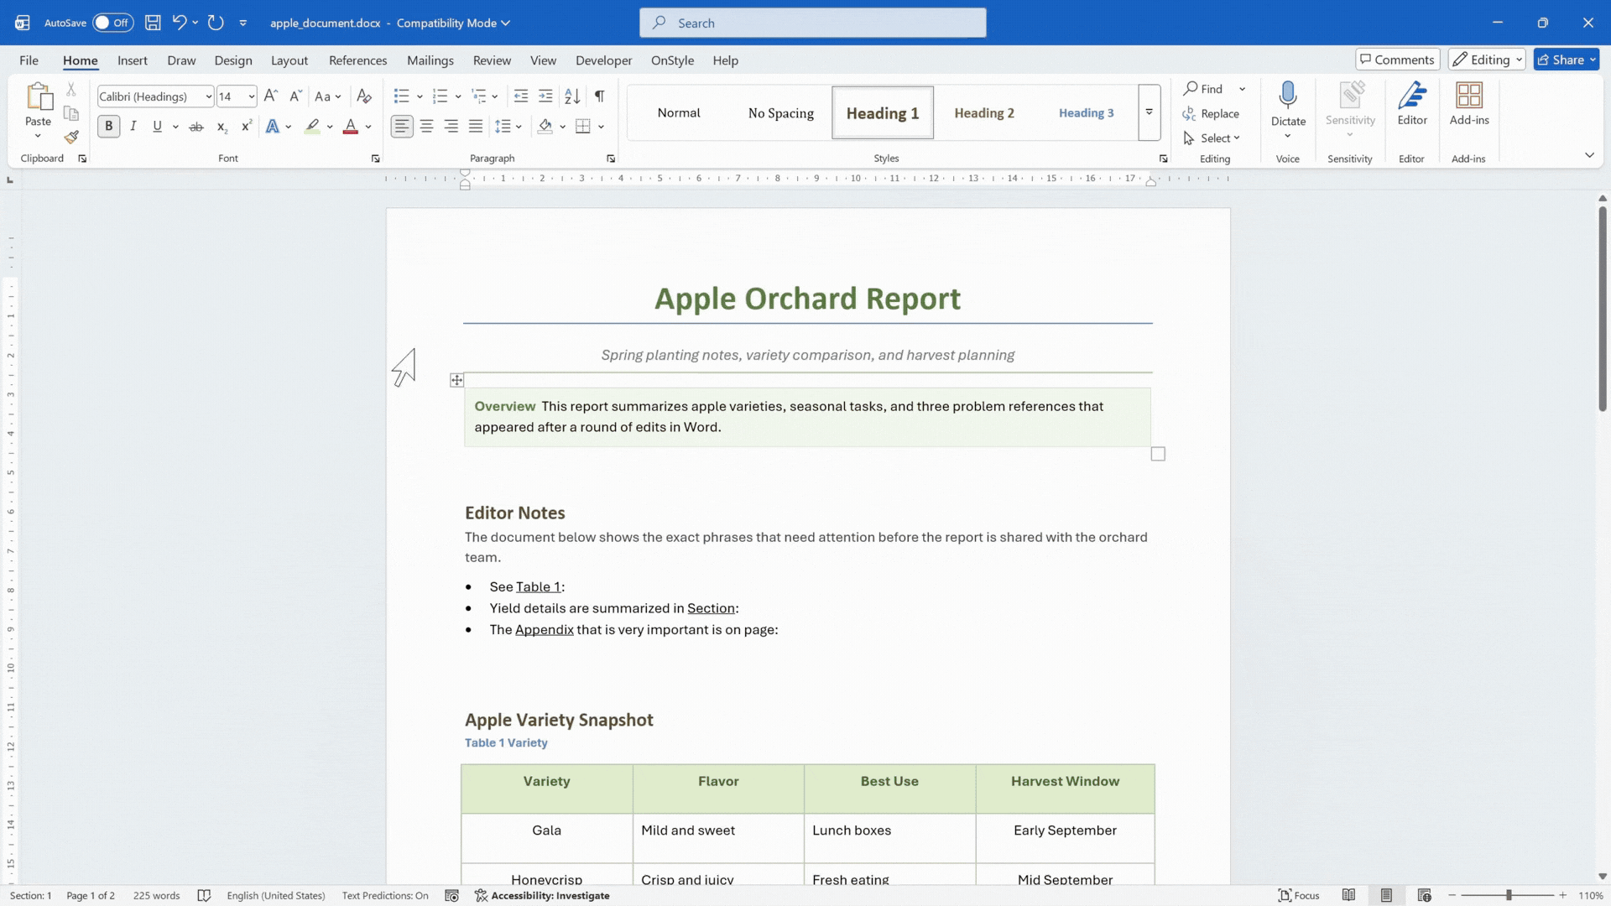Toggle Focus mode in status bar
This screenshot has width=1611, height=906.
[x=1298, y=895]
